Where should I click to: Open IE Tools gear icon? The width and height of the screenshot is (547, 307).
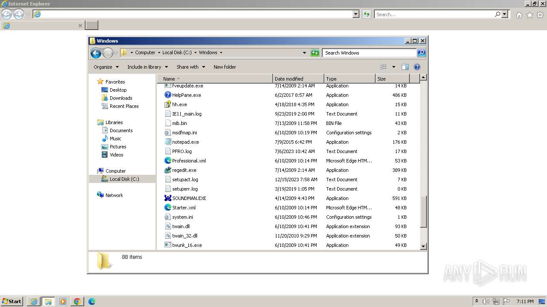[540, 15]
